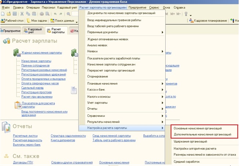This screenshot has height=166, width=239.
Task: Choose Удержания организаций in the submenu
Action: tap(190, 142)
